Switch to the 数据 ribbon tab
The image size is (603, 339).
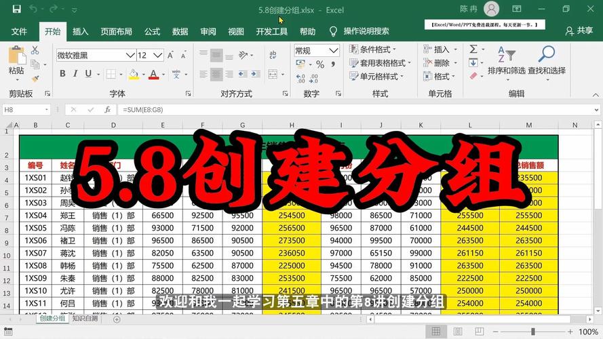[180, 31]
